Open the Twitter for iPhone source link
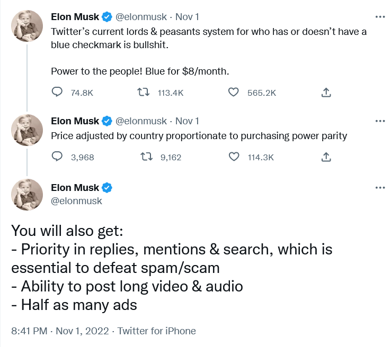 tap(157, 331)
